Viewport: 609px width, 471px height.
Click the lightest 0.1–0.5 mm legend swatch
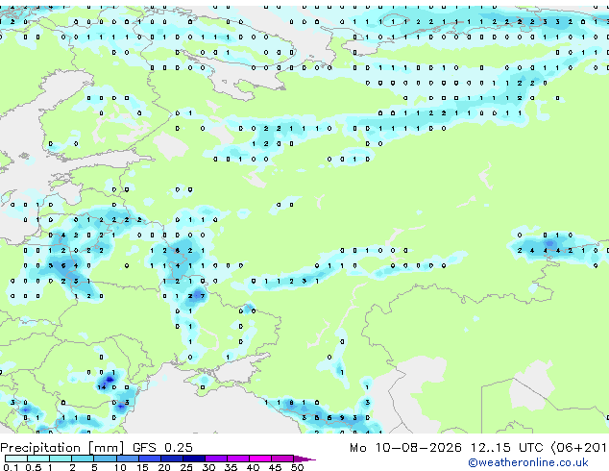click(16, 459)
